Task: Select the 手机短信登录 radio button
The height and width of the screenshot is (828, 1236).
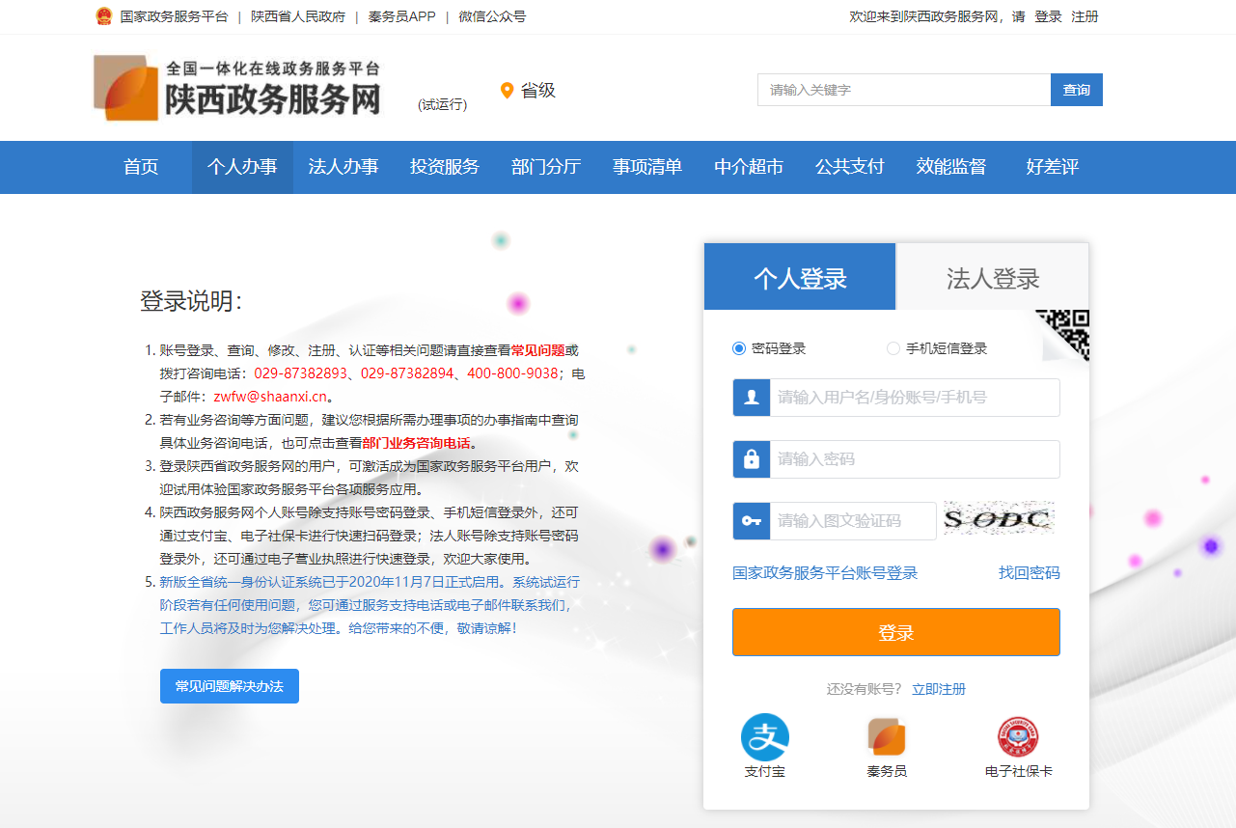Action: point(893,348)
